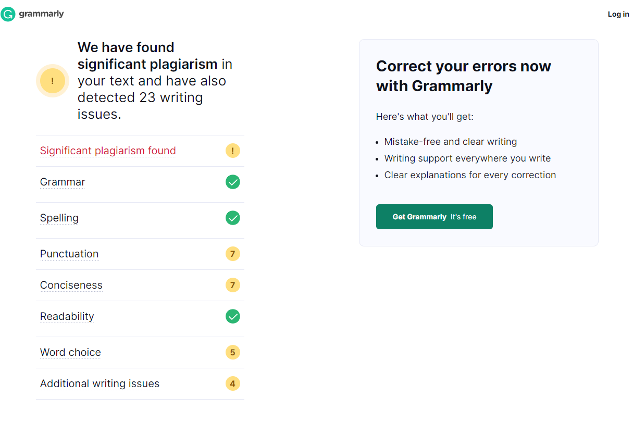The width and height of the screenshot is (633, 446).
Task: Open the Significant plagiarism found link
Action: 108,151
